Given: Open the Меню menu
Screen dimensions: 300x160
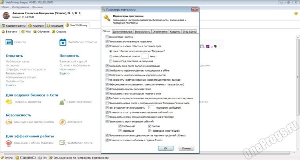Looking at the screenshot, I should (x=5, y=7).
